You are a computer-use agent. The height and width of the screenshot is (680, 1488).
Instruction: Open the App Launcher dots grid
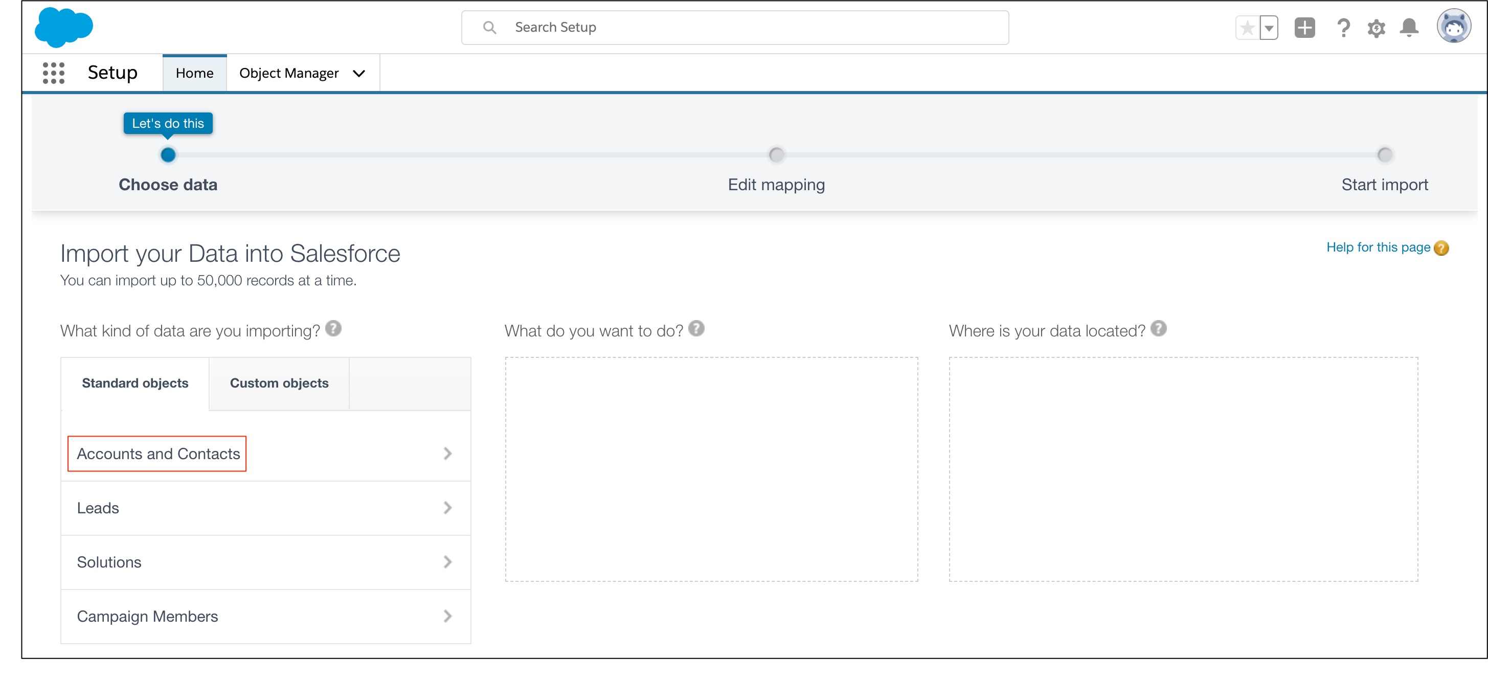pos(54,74)
